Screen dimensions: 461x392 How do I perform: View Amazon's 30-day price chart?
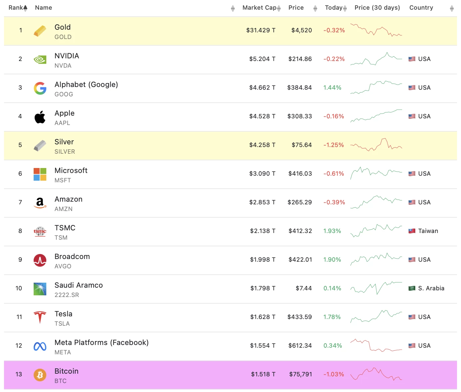coord(376,202)
